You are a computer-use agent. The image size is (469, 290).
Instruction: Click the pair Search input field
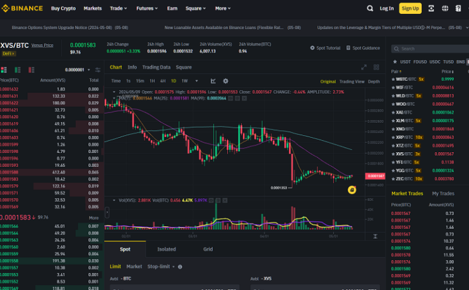430,49
